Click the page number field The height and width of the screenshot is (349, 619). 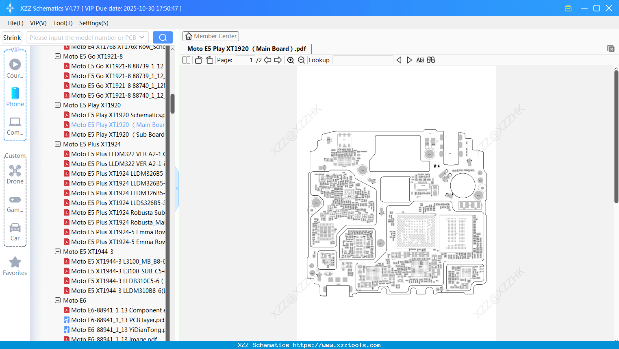pos(245,60)
